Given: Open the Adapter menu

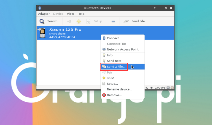Looking at the screenshot, I should (44, 14).
